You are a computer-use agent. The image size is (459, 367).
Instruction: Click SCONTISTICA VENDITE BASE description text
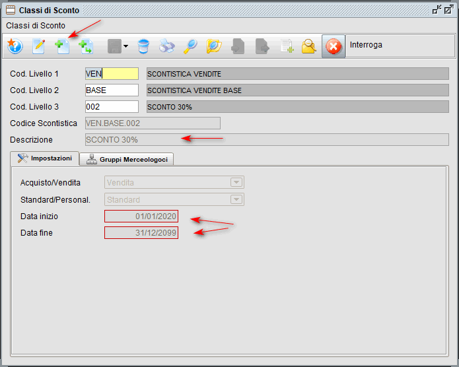coord(194,90)
